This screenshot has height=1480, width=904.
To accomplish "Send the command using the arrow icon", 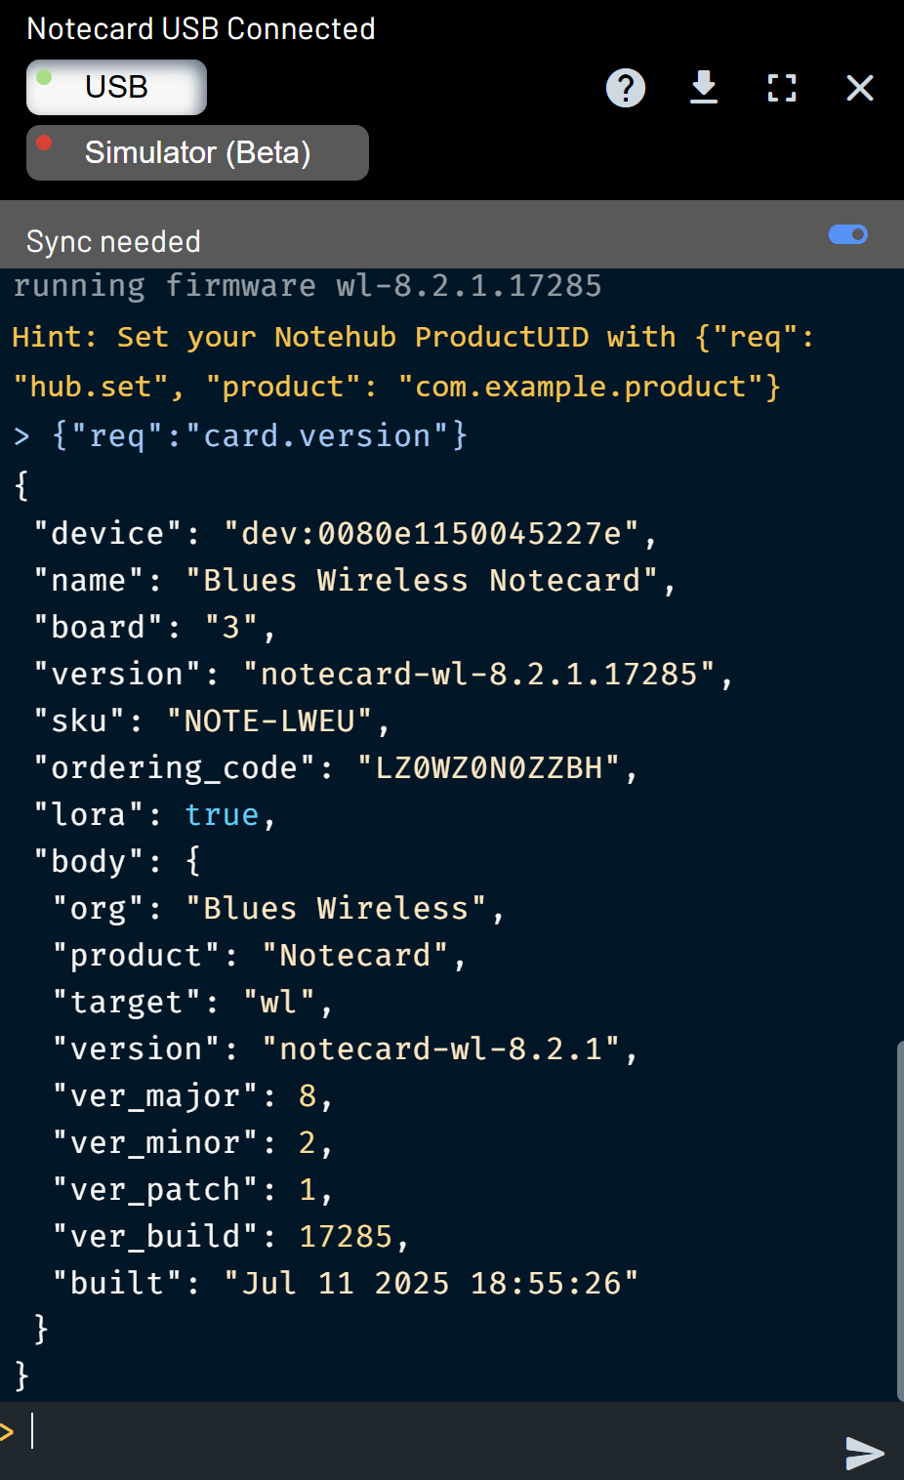I will (864, 1453).
